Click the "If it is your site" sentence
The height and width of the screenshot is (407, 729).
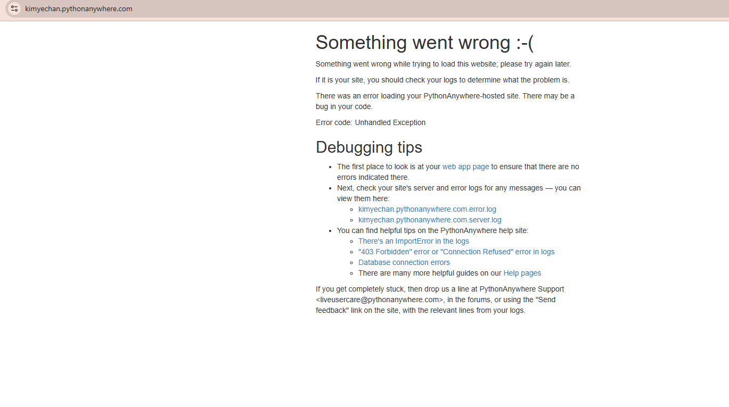coord(443,80)
